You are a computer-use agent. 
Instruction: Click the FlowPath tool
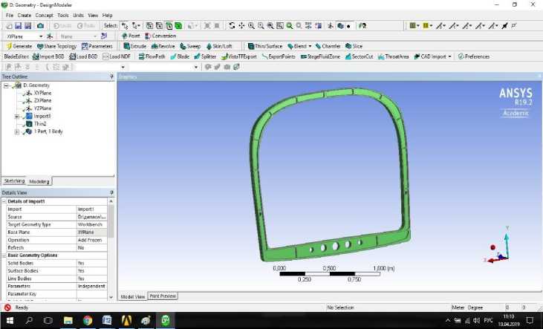(x=152, y=56)
